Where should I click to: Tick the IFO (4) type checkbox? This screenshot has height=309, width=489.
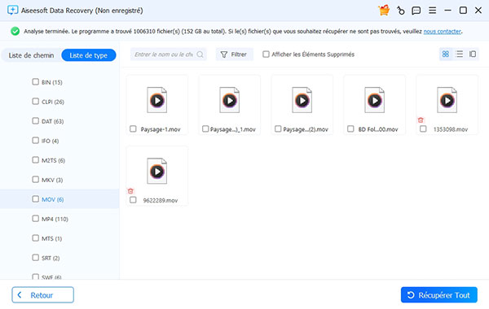[x=35, y=141]
